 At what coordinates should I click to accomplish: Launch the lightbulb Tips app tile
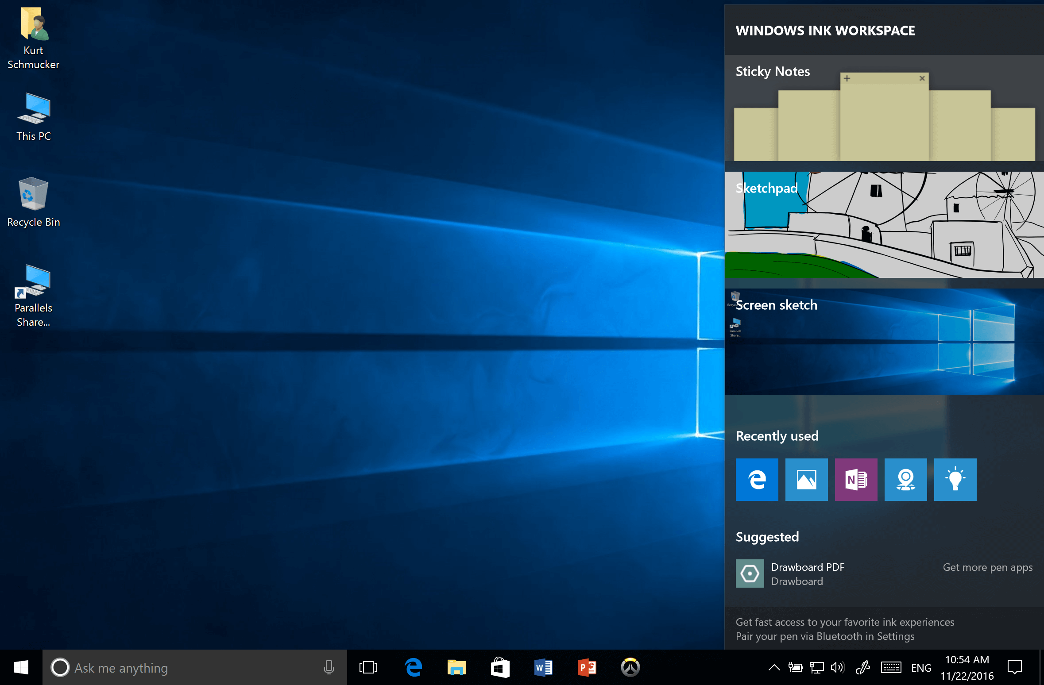pos(955,480)
